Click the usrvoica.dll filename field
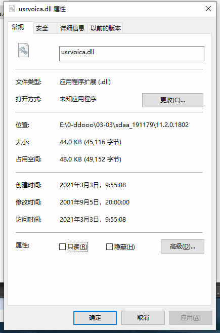This screenshot has width=220, height=333. point(131,54)
